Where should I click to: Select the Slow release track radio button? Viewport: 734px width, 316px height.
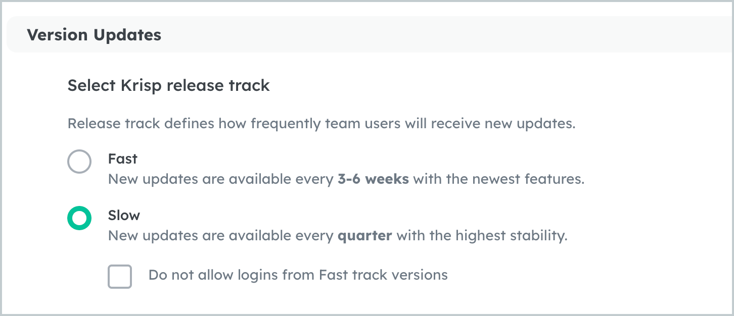79,219
